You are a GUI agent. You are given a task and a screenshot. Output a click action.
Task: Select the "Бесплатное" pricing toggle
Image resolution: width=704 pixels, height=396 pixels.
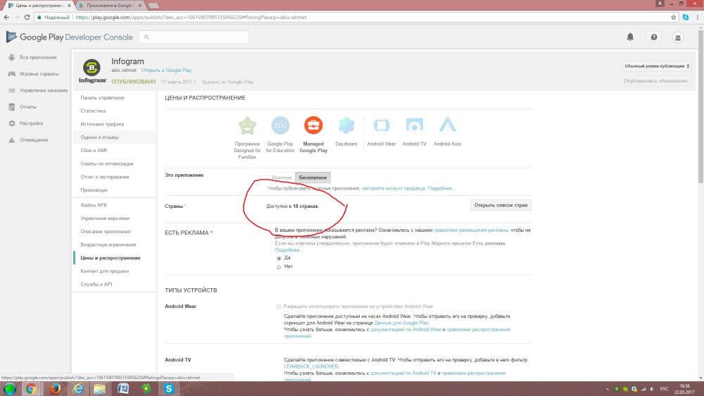(x=312, y=178)
